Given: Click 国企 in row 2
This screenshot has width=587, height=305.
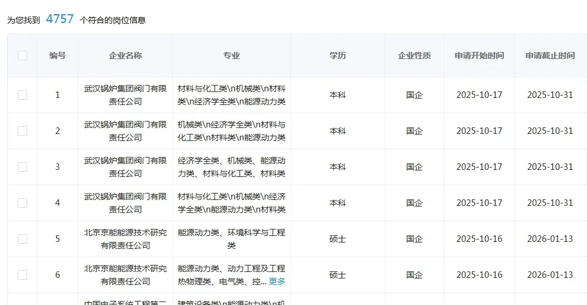Looking at the screenshot, I should tap(414, 131).
